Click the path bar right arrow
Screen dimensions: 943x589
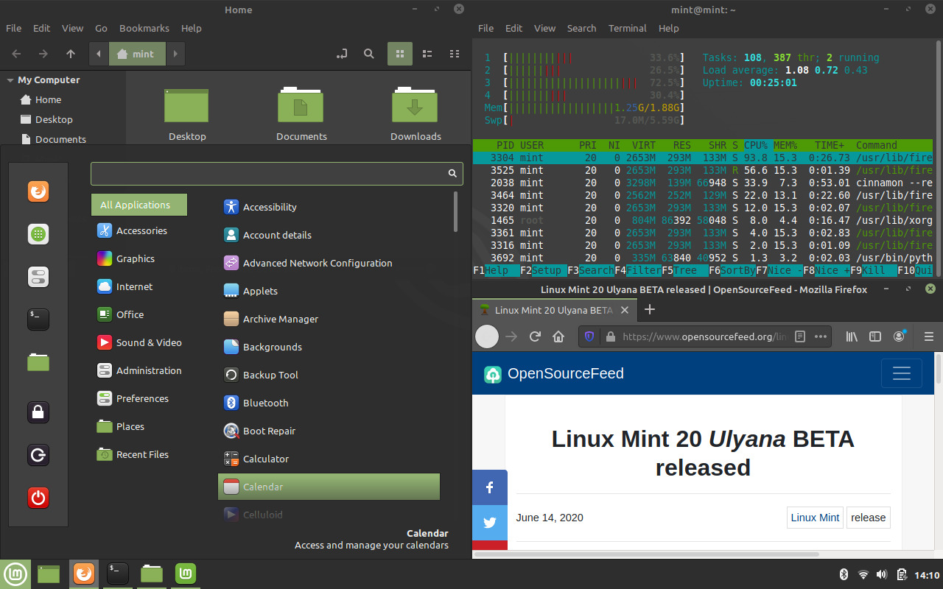(x=175, y=54)
